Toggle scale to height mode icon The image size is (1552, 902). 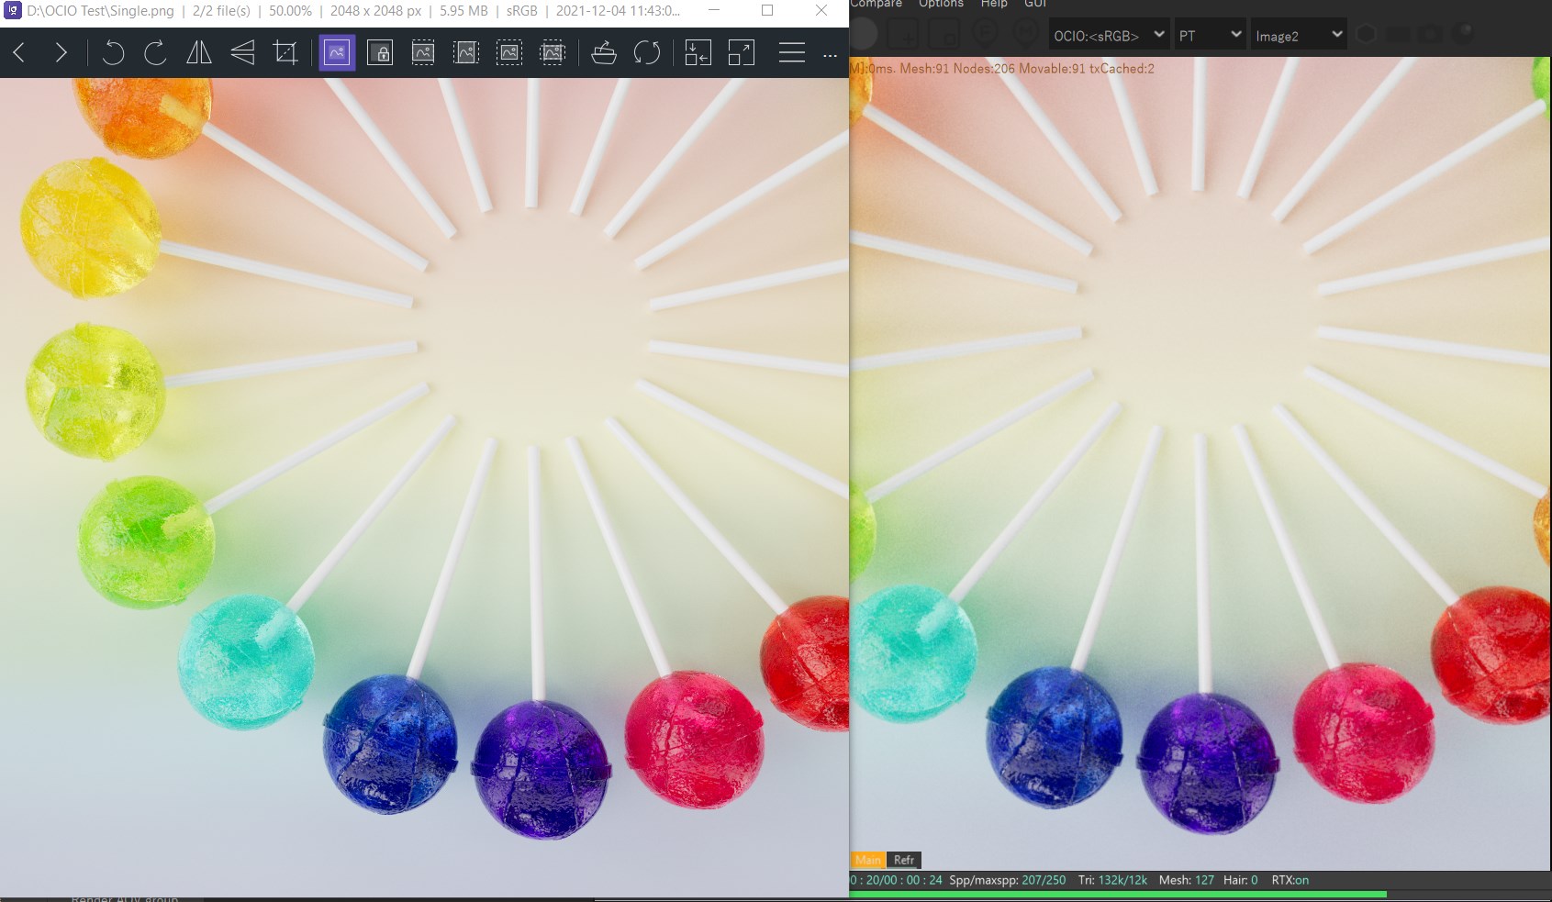466,53
